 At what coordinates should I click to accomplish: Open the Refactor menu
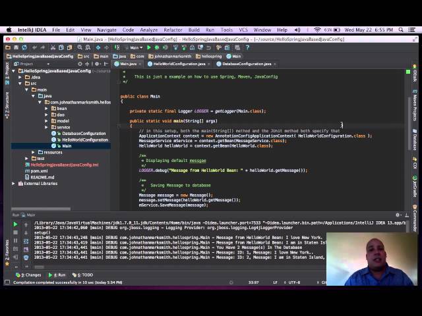(x=173, y=30)
